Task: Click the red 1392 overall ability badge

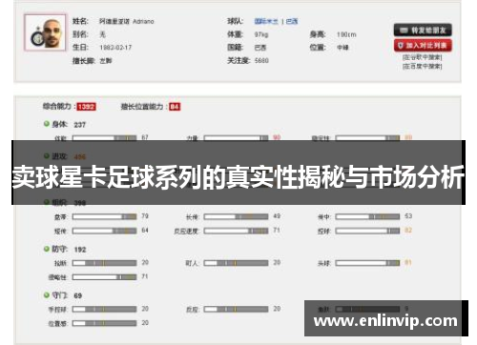Action: [86, 107]
